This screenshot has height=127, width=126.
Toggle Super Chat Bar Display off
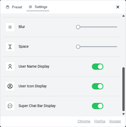click(98, 106)
